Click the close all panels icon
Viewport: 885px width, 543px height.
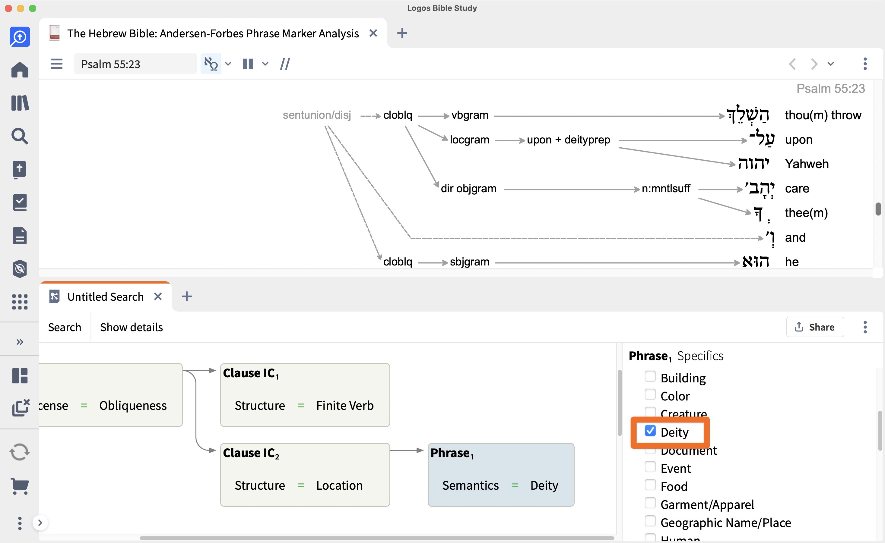pos(21,408)
